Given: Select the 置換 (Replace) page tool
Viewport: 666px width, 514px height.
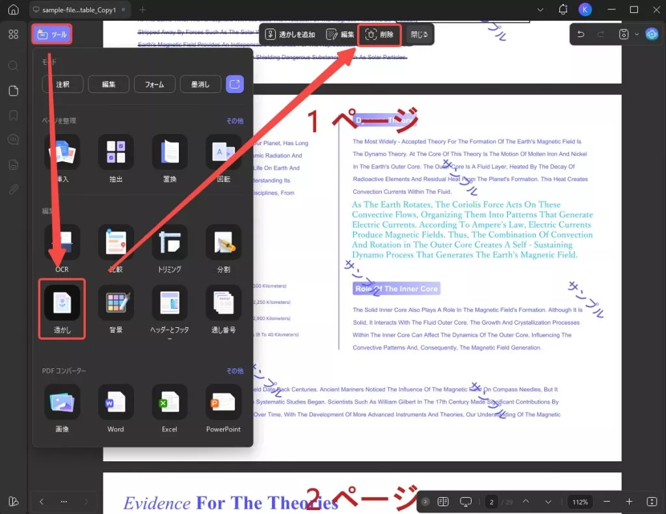Looking at the screenshot, I should point(170,159).
